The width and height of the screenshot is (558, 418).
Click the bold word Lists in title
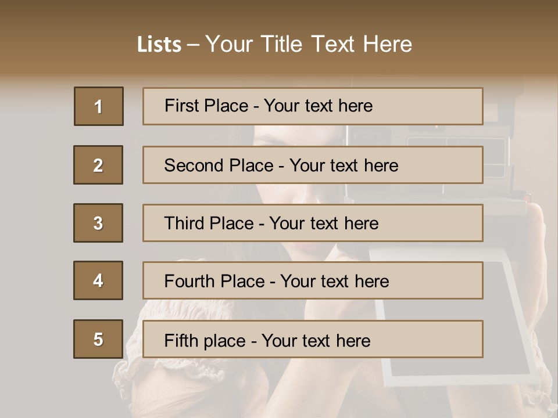(159, 45)
